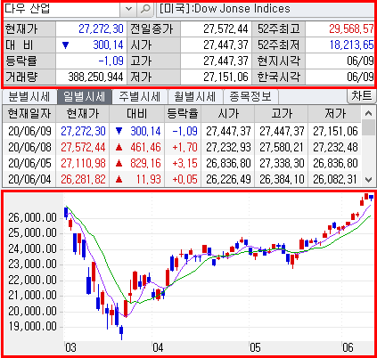The height and width of the screenshot is (358, 377).
Task: Click the red up triangle in 20/06/05 row
Action: 119,163
